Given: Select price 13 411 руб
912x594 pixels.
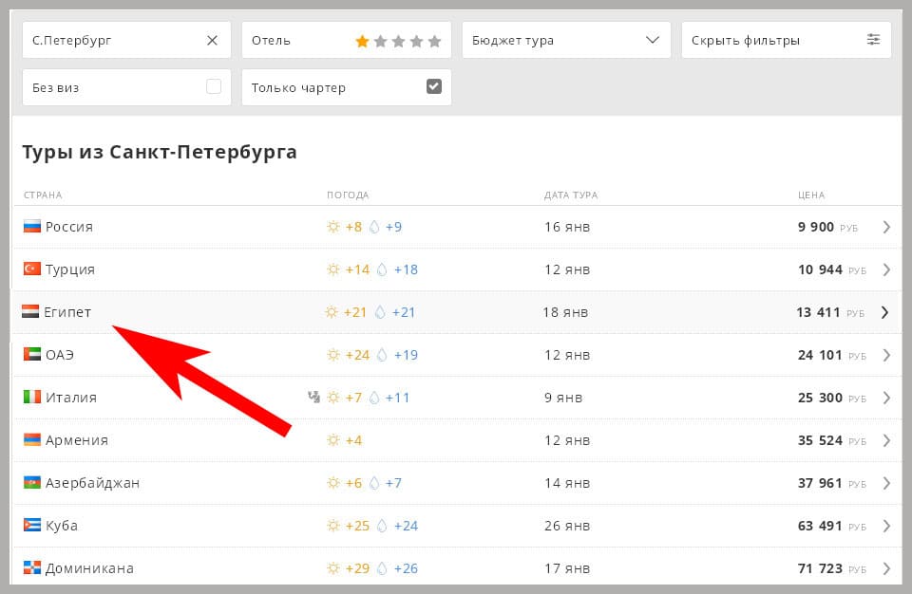Looking at the screenshot, I should [830, 312].
